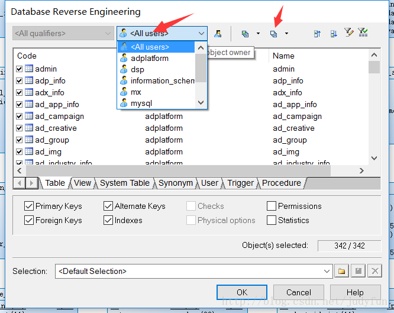Uncheck the ad_creative table checkbox

pyautogui.click(x=20, y=128)
